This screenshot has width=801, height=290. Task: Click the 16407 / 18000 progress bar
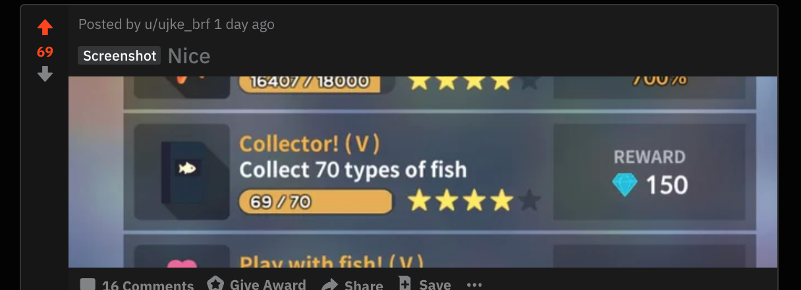pyautogui.click(x=310, y=83)
